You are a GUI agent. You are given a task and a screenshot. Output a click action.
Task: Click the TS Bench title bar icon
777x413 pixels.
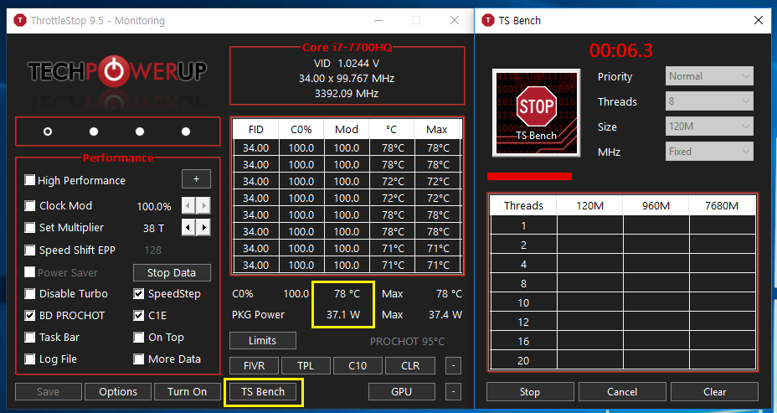pos(488,20)
